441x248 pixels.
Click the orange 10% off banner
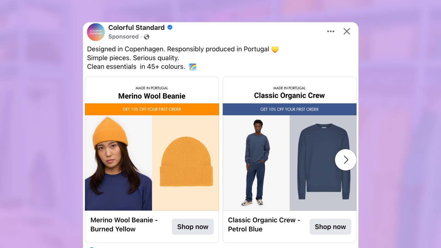[152, 109]
